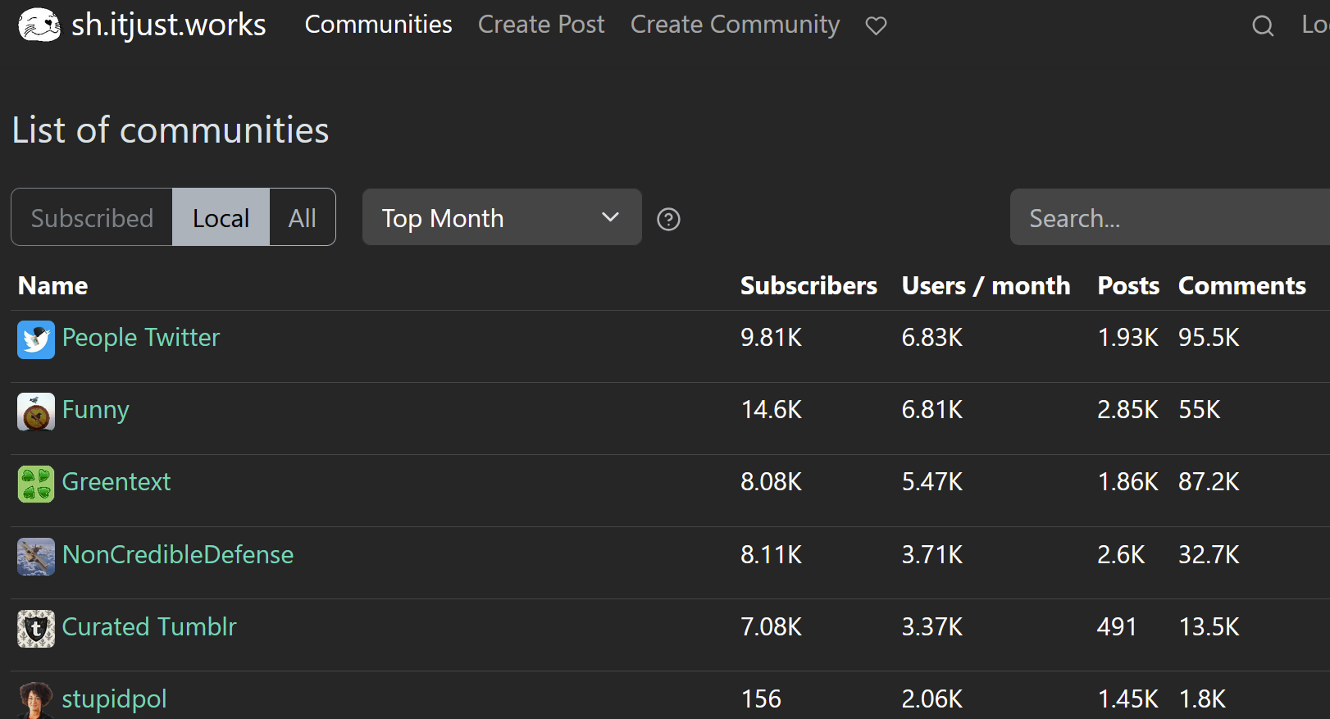Open the Top Month sort dropdown
1330x719 pixels.
click(501, 217)
